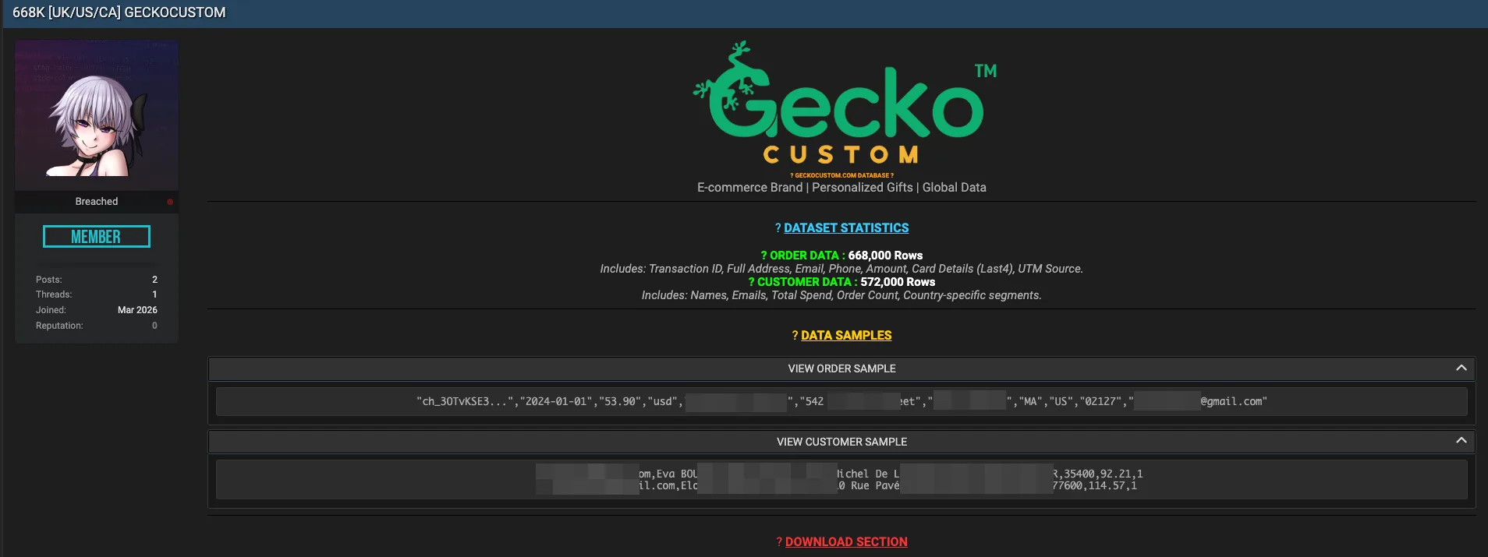
Task: Collapse the customer sample using its chevron
Action: 1461,441
